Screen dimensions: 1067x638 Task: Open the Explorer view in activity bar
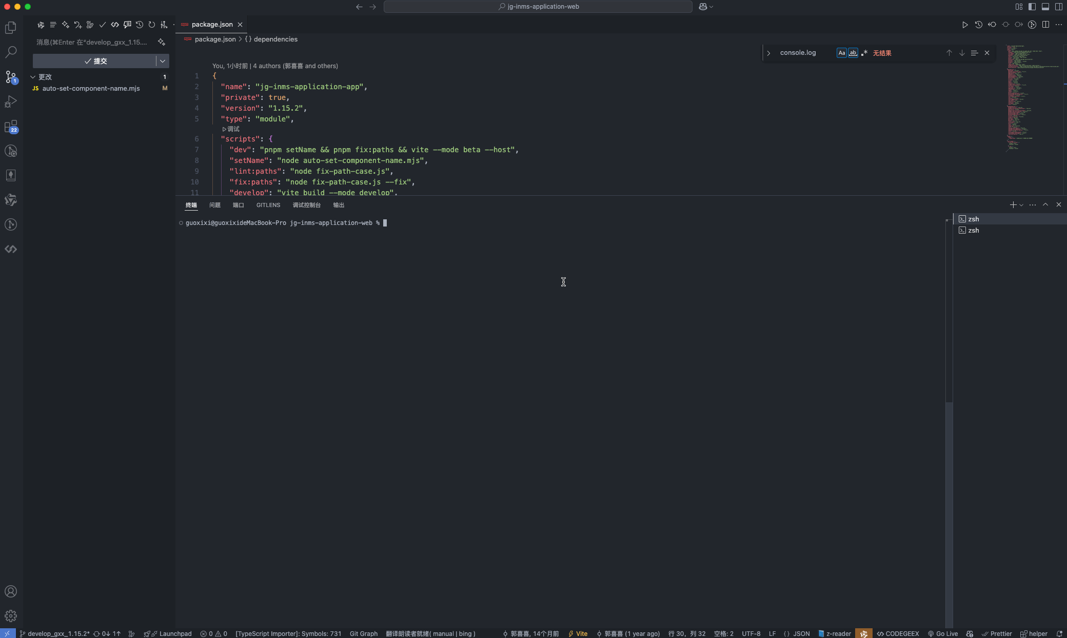[11, 28]
